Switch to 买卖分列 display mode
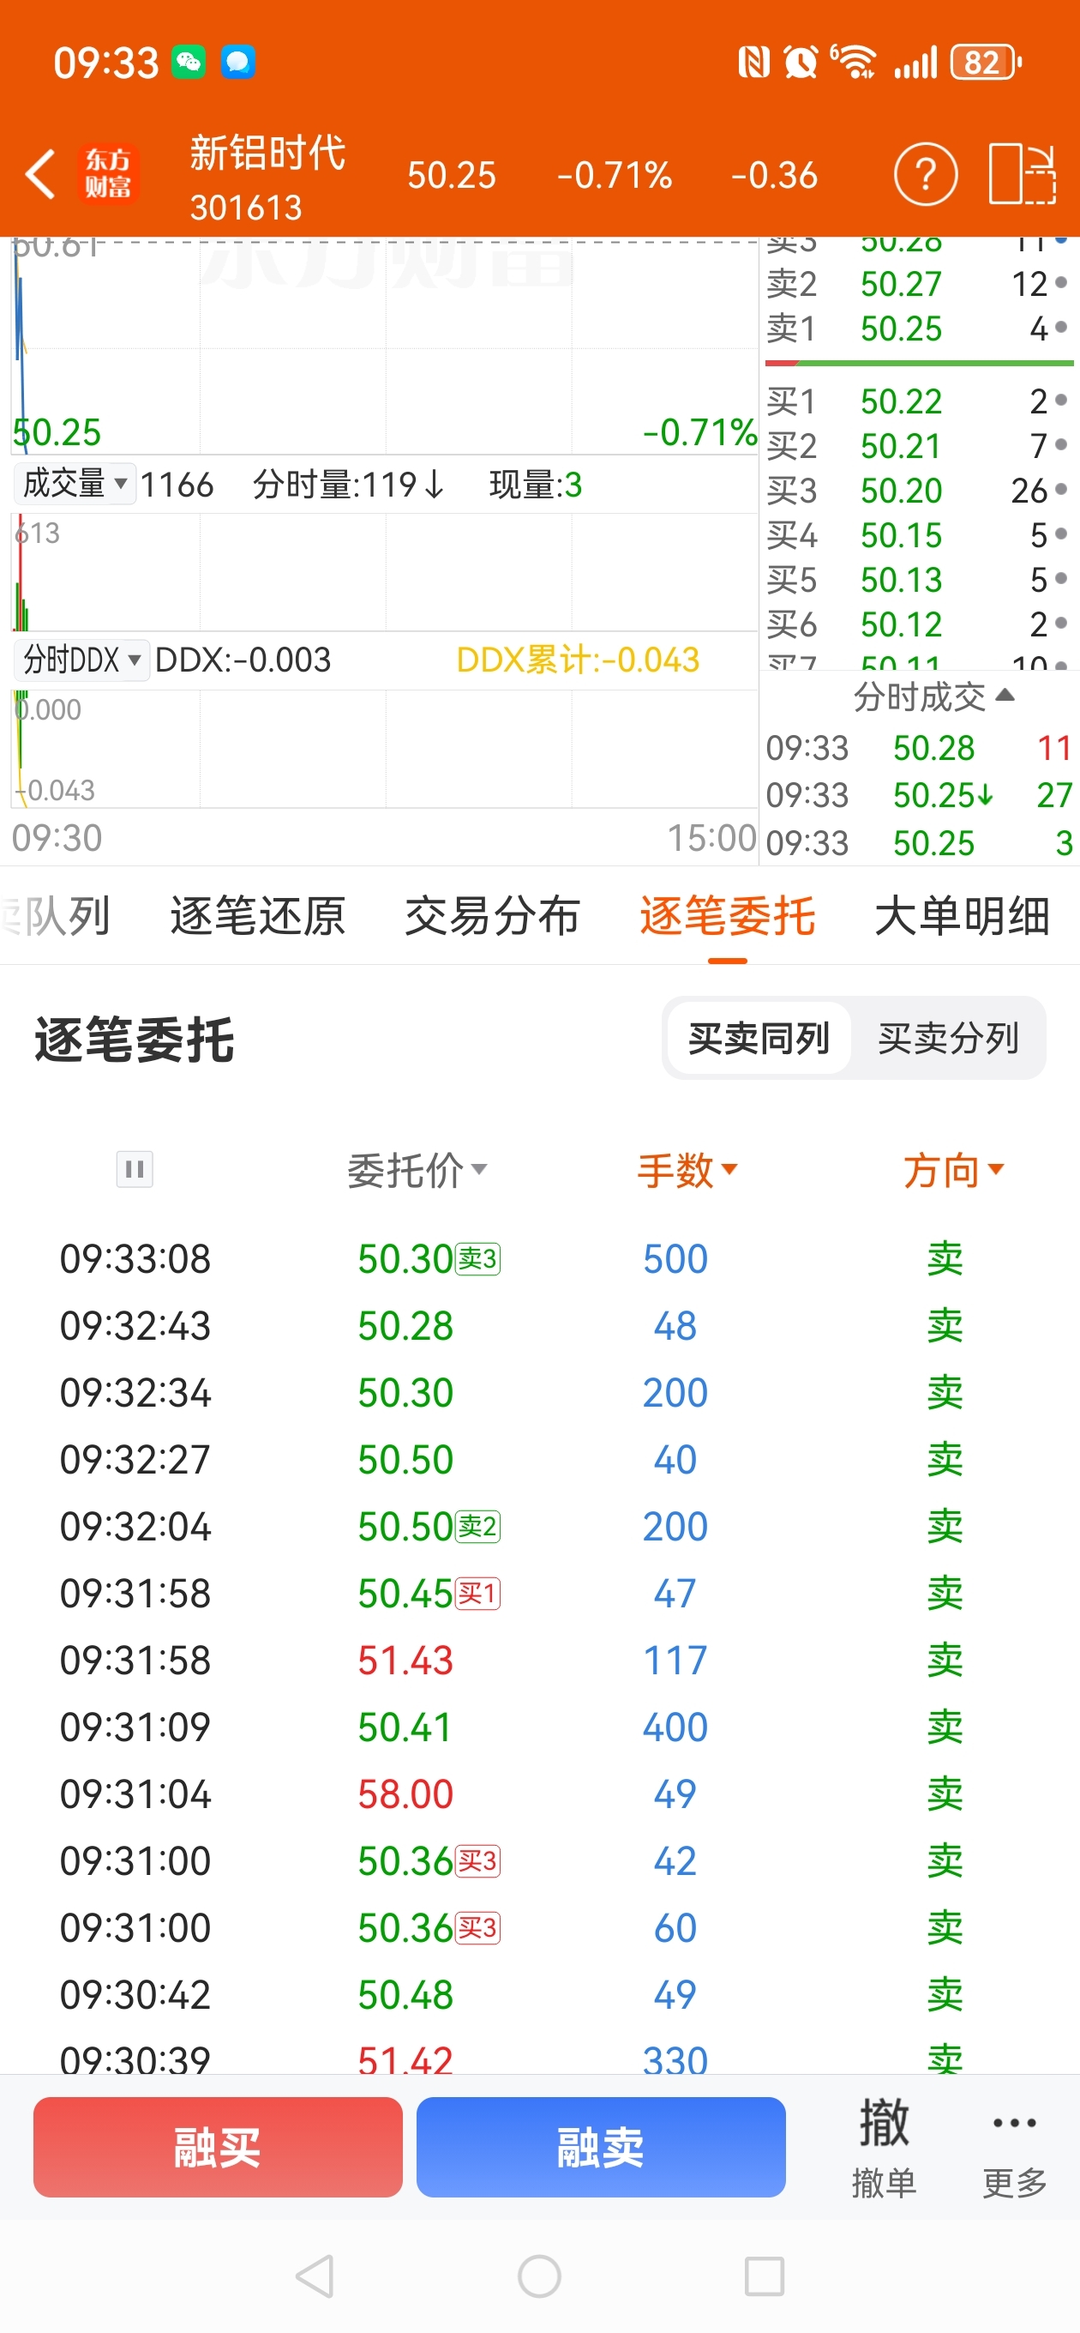Image resolution: width=1080 pixels, height=2333 pixels. pos(948,1038)
